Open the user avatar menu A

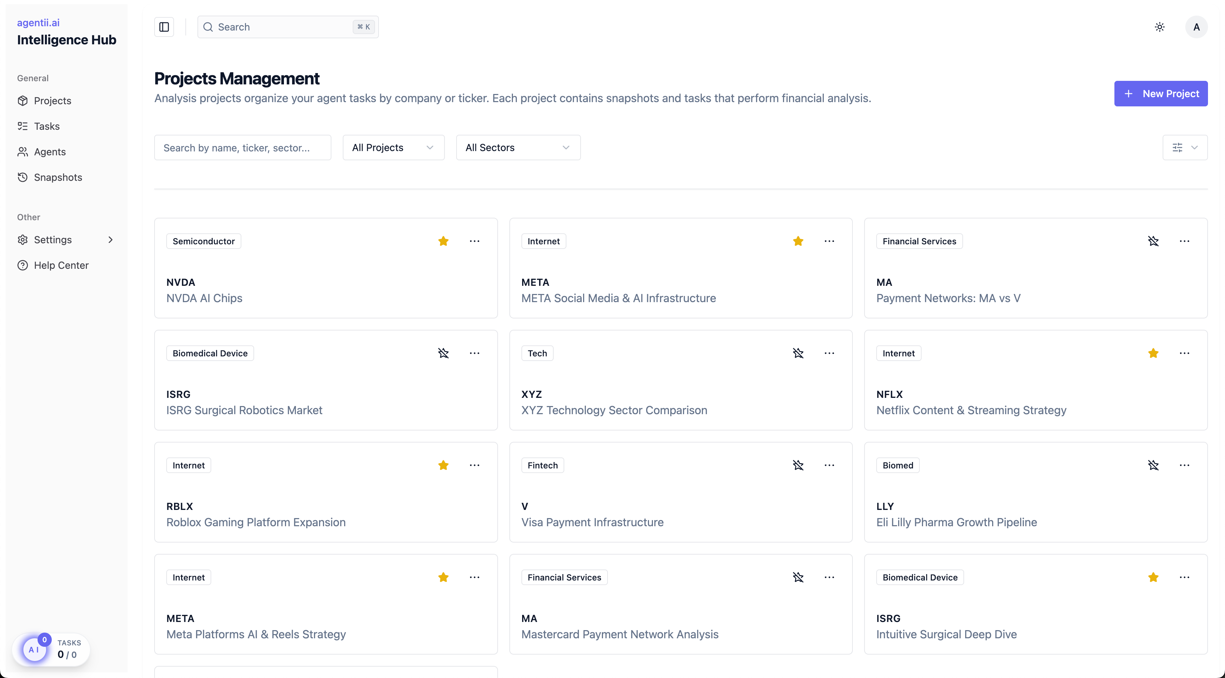pyautogui.click(x=1196, y=27)
